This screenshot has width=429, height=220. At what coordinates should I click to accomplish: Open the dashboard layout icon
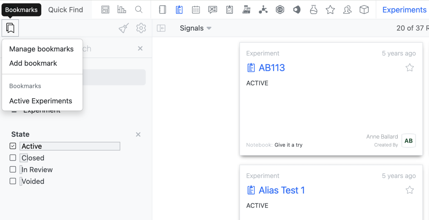pos(105,10)
